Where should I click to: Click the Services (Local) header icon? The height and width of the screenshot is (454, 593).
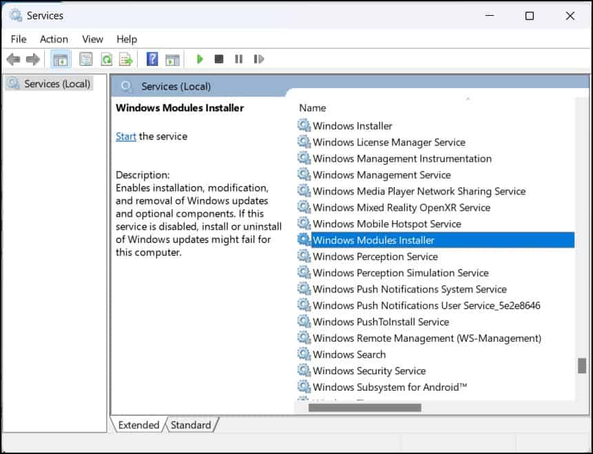point(126,87)
